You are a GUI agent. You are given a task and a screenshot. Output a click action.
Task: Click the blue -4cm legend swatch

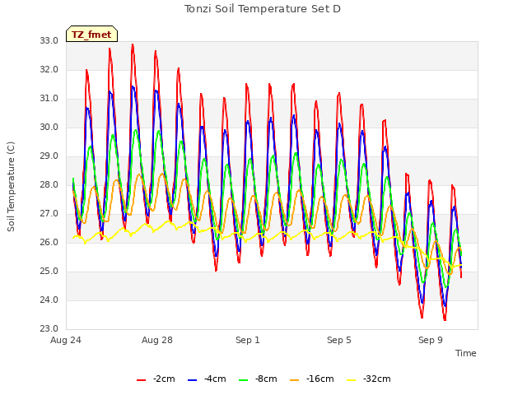pyautogui.click(x=192, y=380)
